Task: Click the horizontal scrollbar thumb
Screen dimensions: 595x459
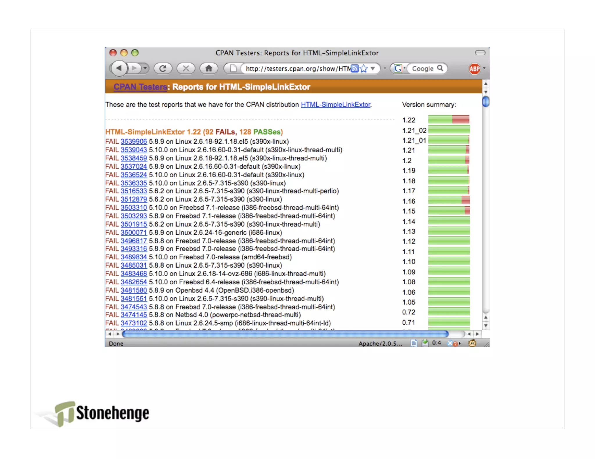Action: (x=285, y=334)
